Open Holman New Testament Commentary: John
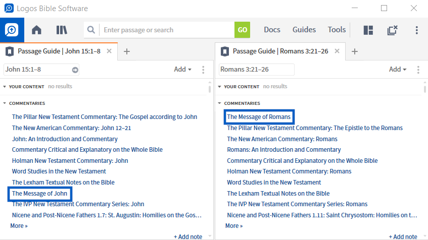This screenshot has height=240, width=428. [x=70, y=161]
